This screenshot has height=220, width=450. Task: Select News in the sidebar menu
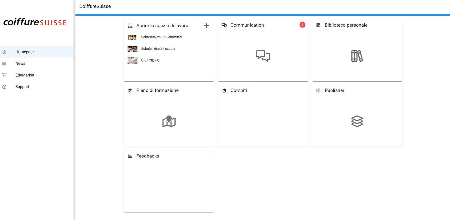click(20, 64)
